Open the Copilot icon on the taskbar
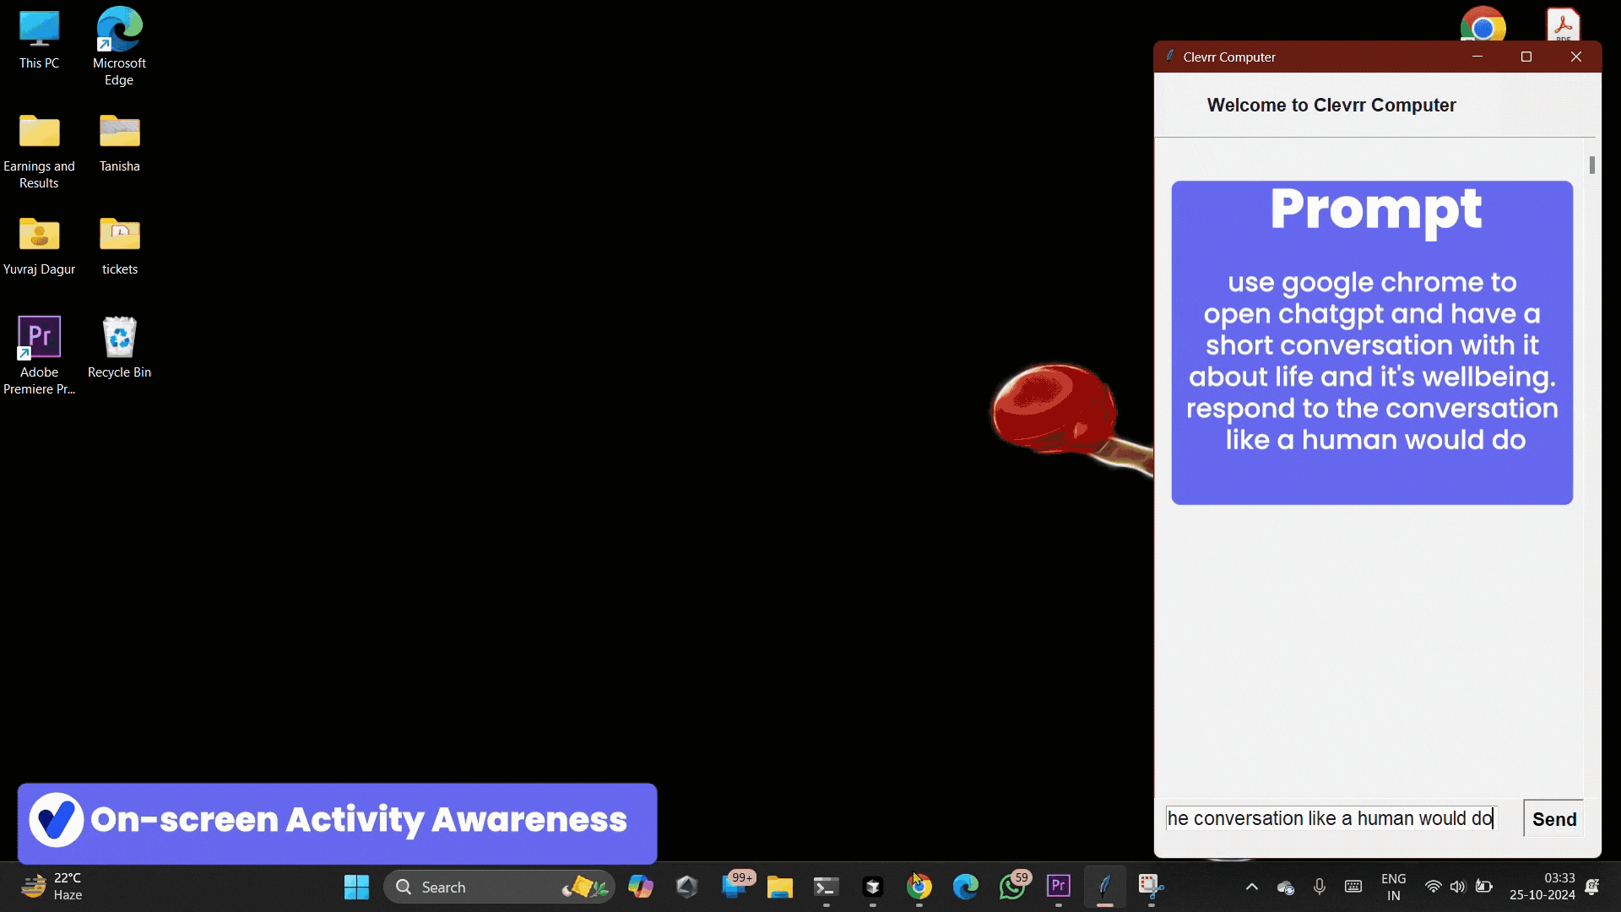The image size is (1621, 912). (640, 887)
